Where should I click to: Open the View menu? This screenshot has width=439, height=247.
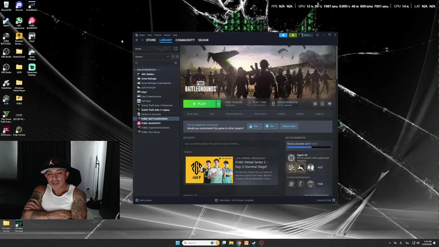coord(150,35)
